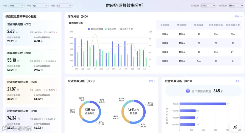Click the 12月 label on chart axis

[114, 69]
